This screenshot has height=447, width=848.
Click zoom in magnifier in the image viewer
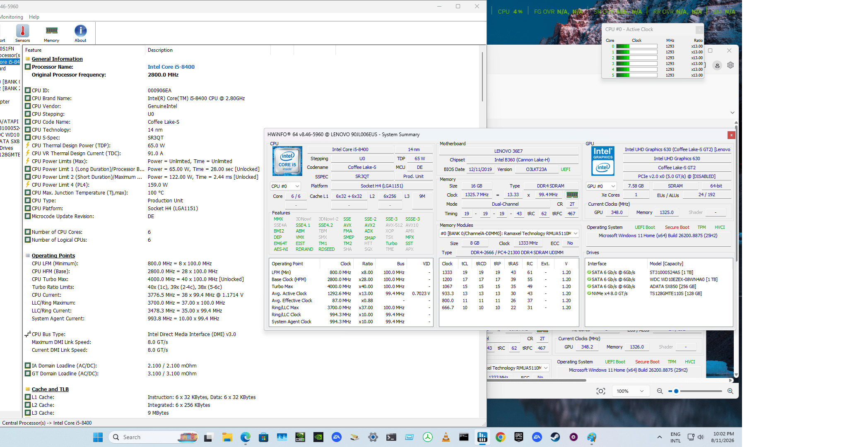click(730, 391)
